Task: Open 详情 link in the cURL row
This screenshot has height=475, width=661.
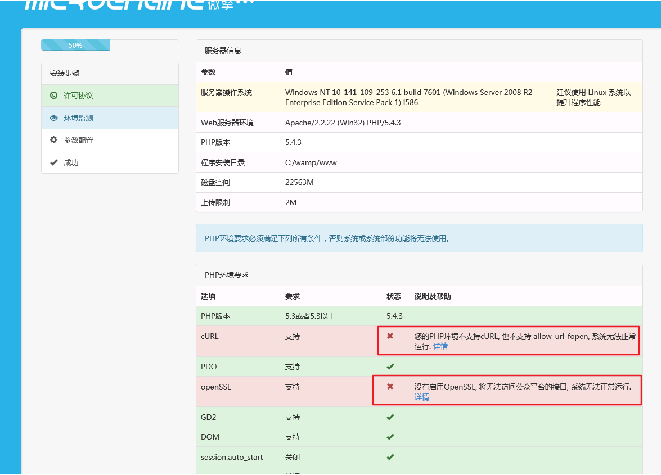Action: coord(440,347)
